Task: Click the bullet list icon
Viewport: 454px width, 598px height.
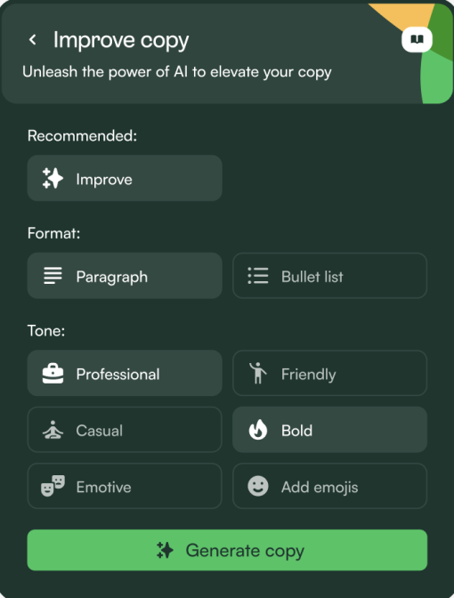Action: [258, 275]
